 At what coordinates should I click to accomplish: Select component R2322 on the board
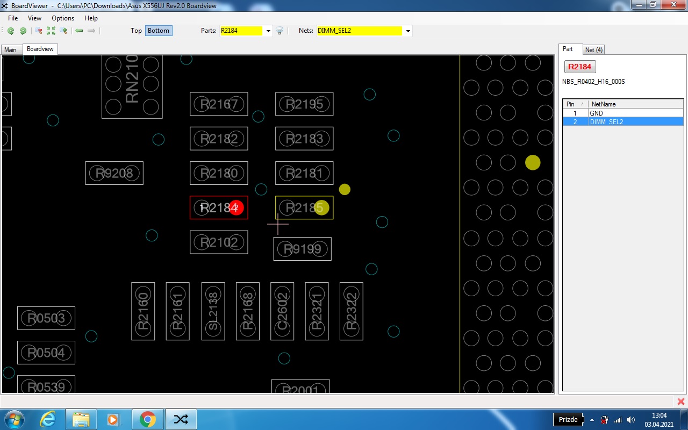[352, 311]
